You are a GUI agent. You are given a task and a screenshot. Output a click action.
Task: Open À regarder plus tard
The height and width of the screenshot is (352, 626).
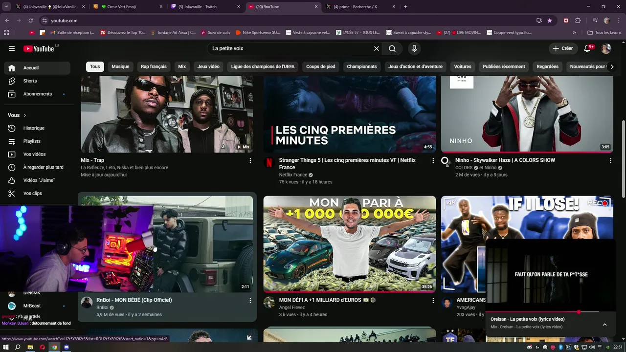coord(37,167)
